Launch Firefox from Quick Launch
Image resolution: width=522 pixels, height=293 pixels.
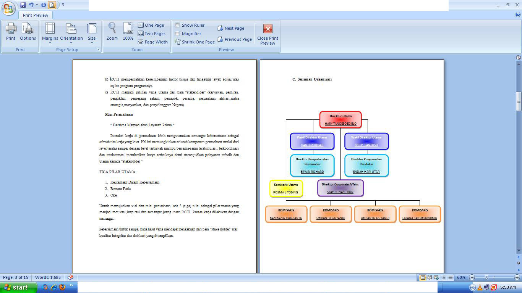coord(62,287)
